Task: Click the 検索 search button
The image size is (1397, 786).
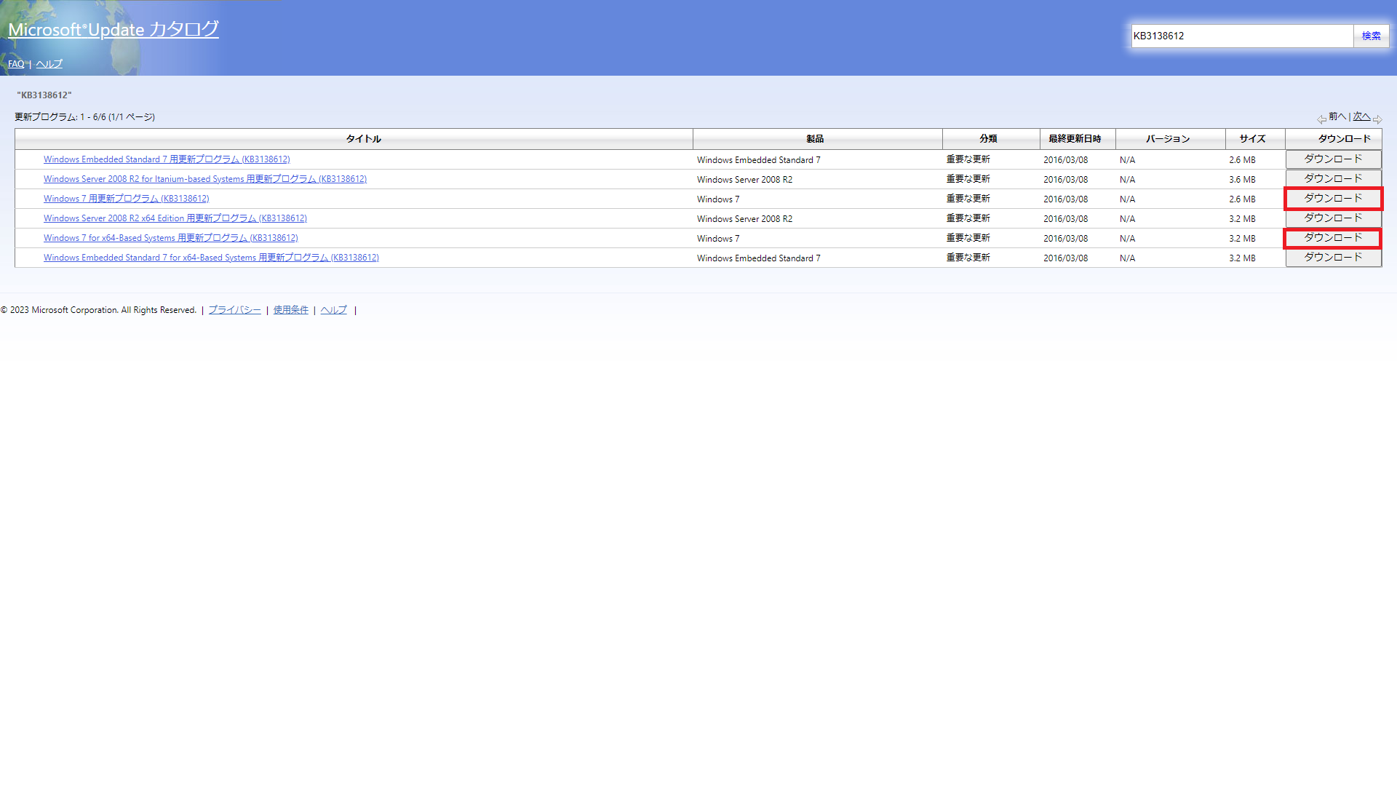Action: coord(1371,36)
